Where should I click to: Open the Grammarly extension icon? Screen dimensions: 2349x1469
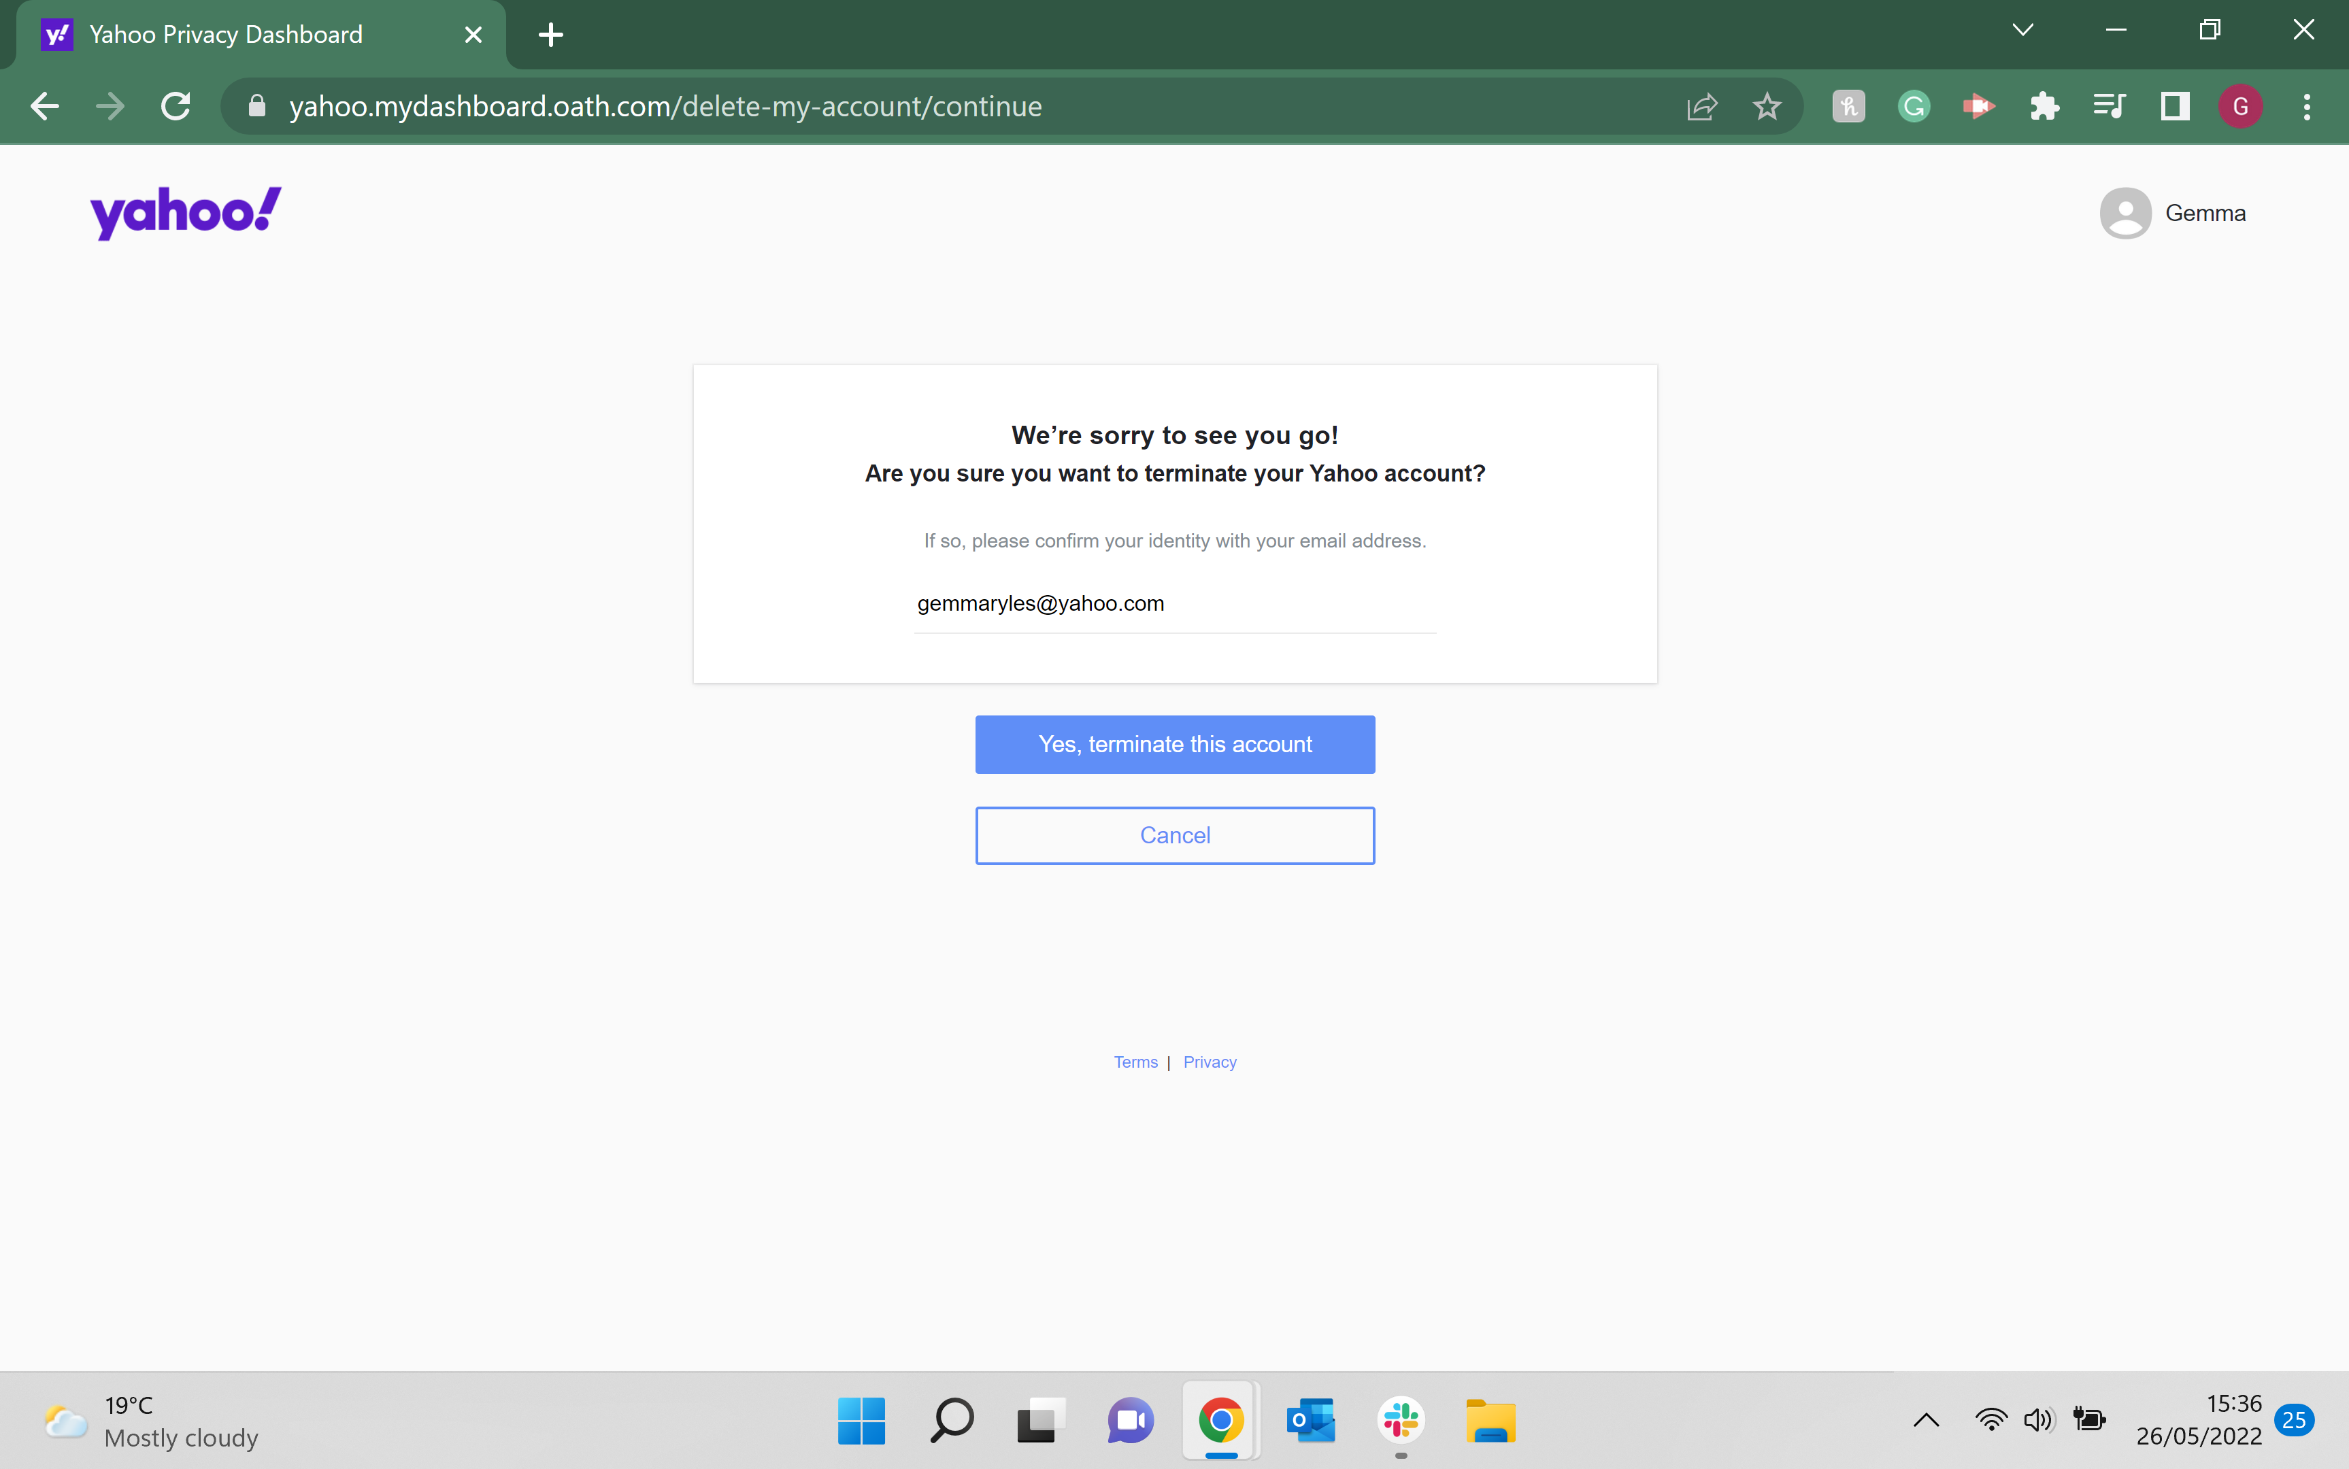pos(1914,106)
